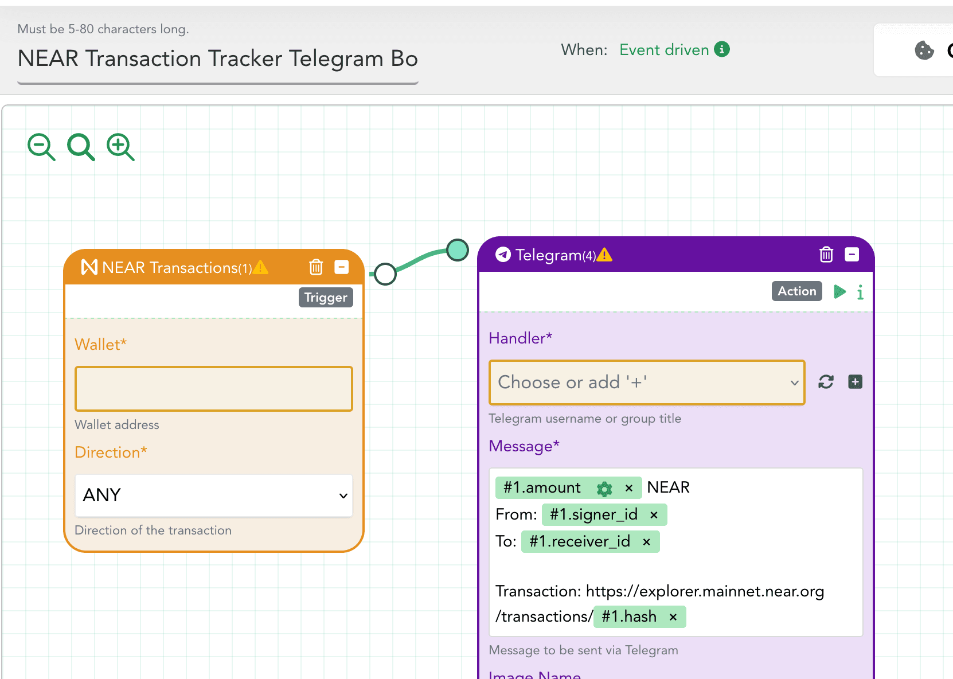Open the Handler 'Choose or add' dropdown
Viewport: 953px width, 679px height.
[x=647, y=383]
